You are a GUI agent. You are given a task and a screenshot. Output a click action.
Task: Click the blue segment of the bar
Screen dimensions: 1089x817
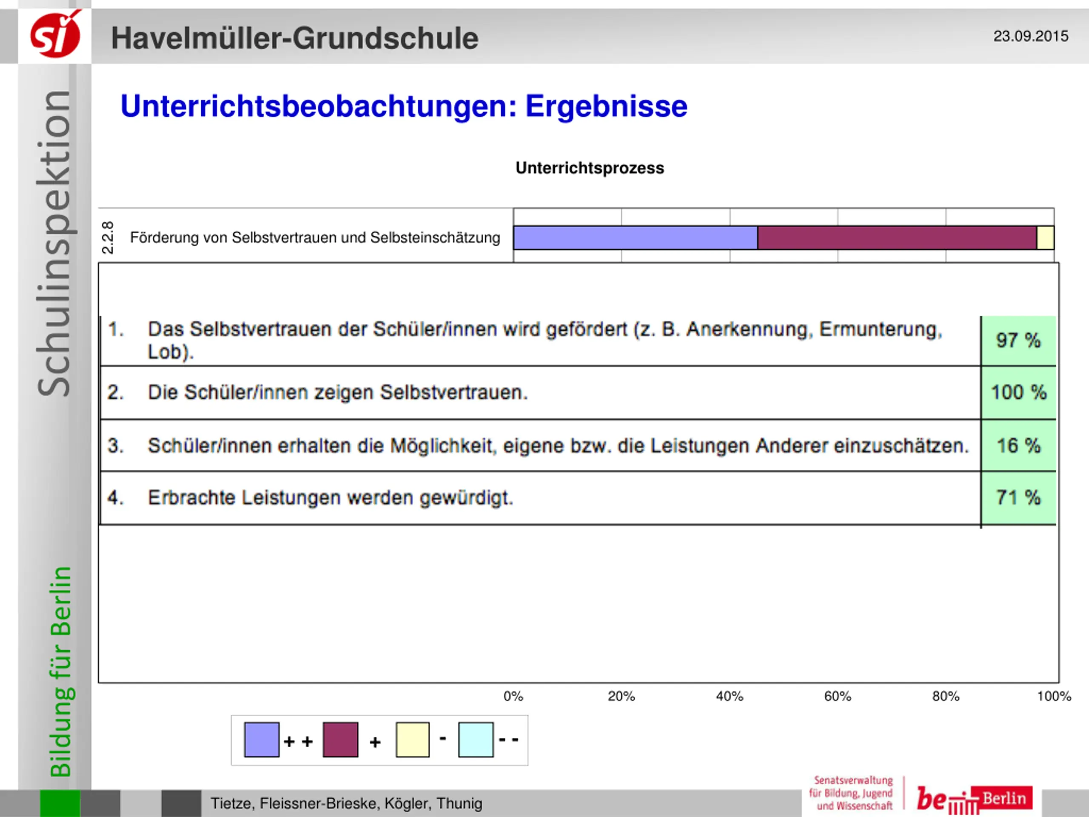point(635,238)
